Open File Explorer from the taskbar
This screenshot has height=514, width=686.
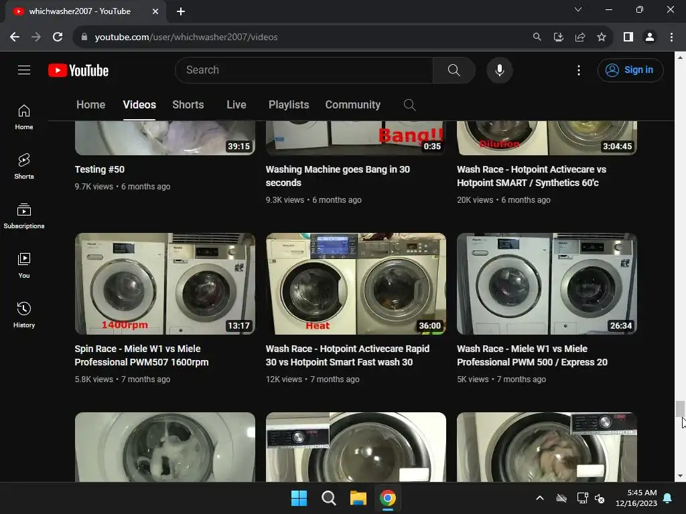click(x=358, y=498)
